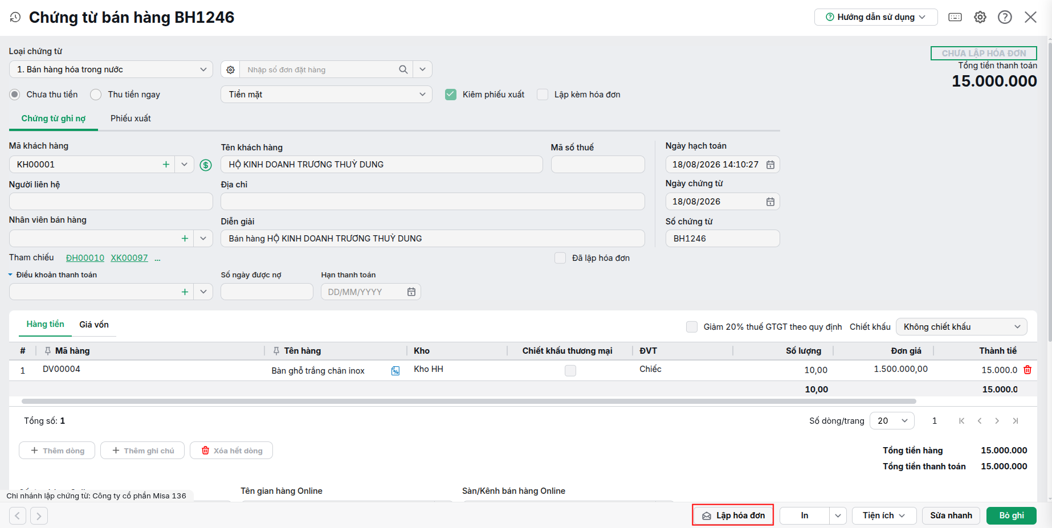The height and width of the screenshot is (528, 1052).
Task: Click the Lập hóa đơn button
Action: pos(733,516)
